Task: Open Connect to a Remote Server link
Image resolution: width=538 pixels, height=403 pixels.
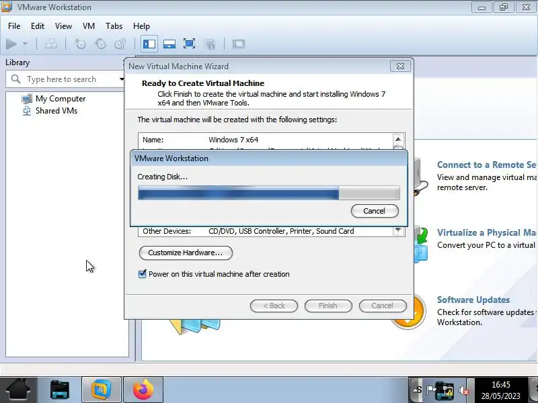Action: click(487, 165)
